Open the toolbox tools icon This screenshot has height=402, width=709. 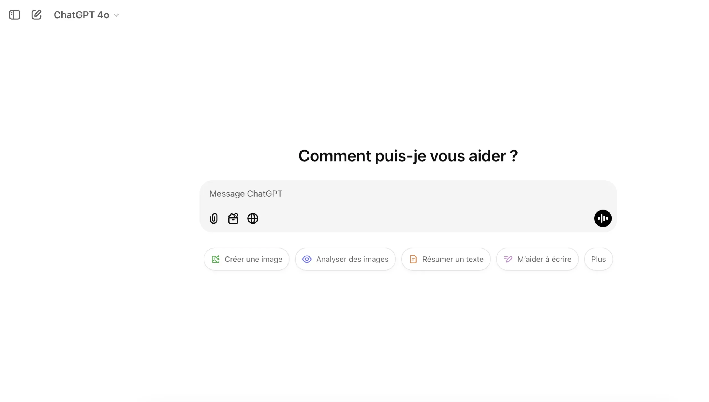click(233, 218)
